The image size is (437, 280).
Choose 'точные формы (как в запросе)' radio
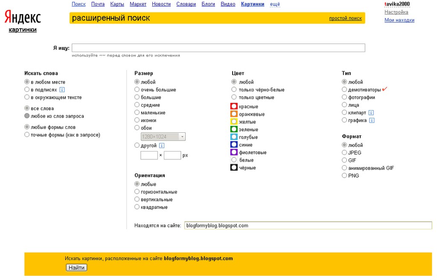(x=27, y=135)
